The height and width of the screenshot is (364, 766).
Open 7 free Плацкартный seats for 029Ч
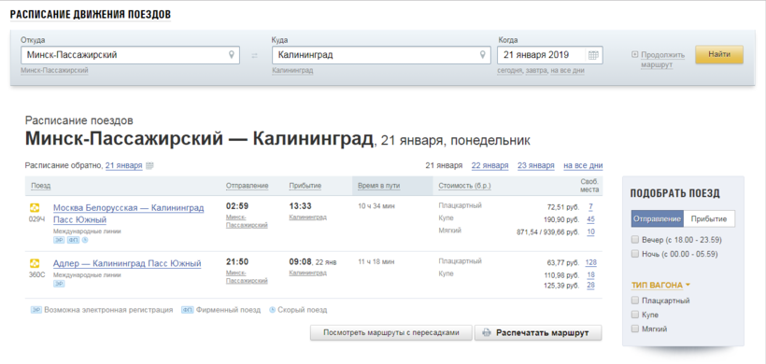click(590, 206)
